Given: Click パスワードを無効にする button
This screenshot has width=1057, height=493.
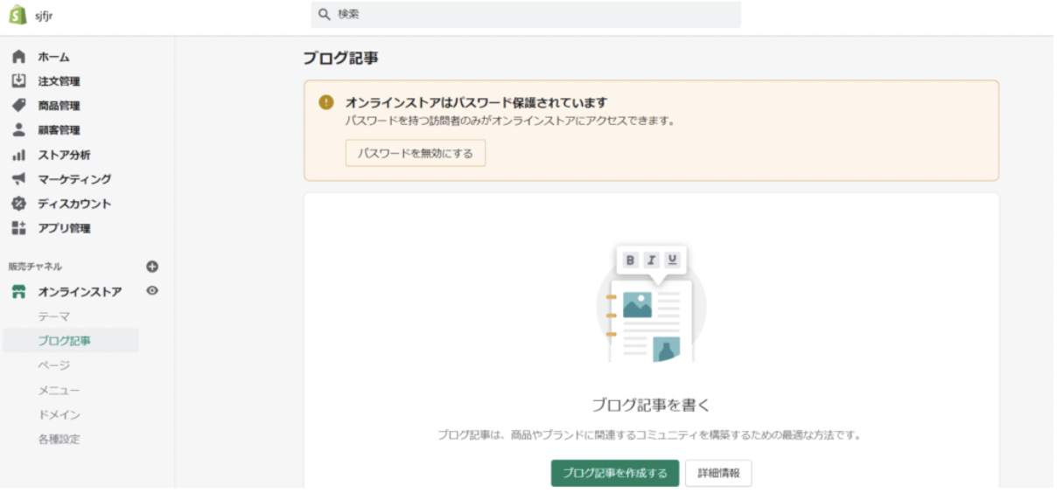Looking at the screenshot, I should coord(416,153).
